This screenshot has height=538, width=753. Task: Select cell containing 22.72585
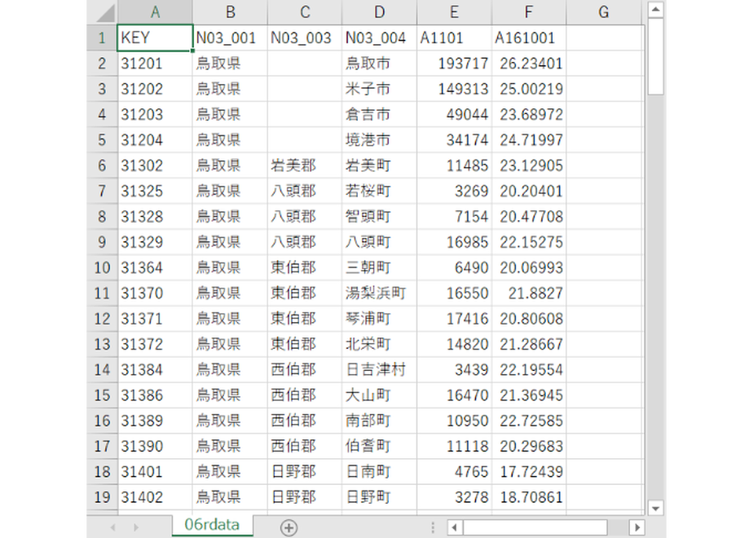tap(529, 421)
